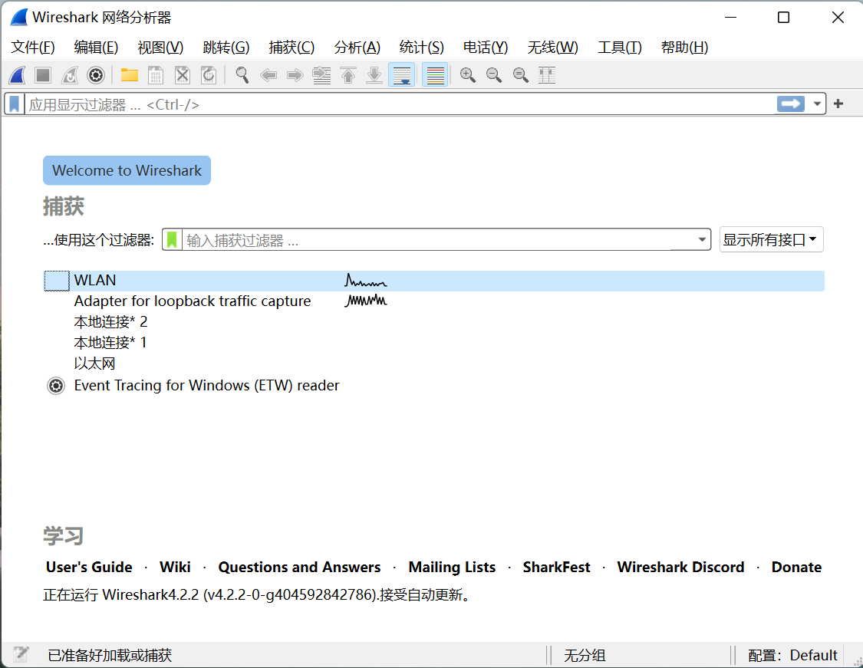Select WLAN interface row
The image size is (863, 668).
coord(434,281)
